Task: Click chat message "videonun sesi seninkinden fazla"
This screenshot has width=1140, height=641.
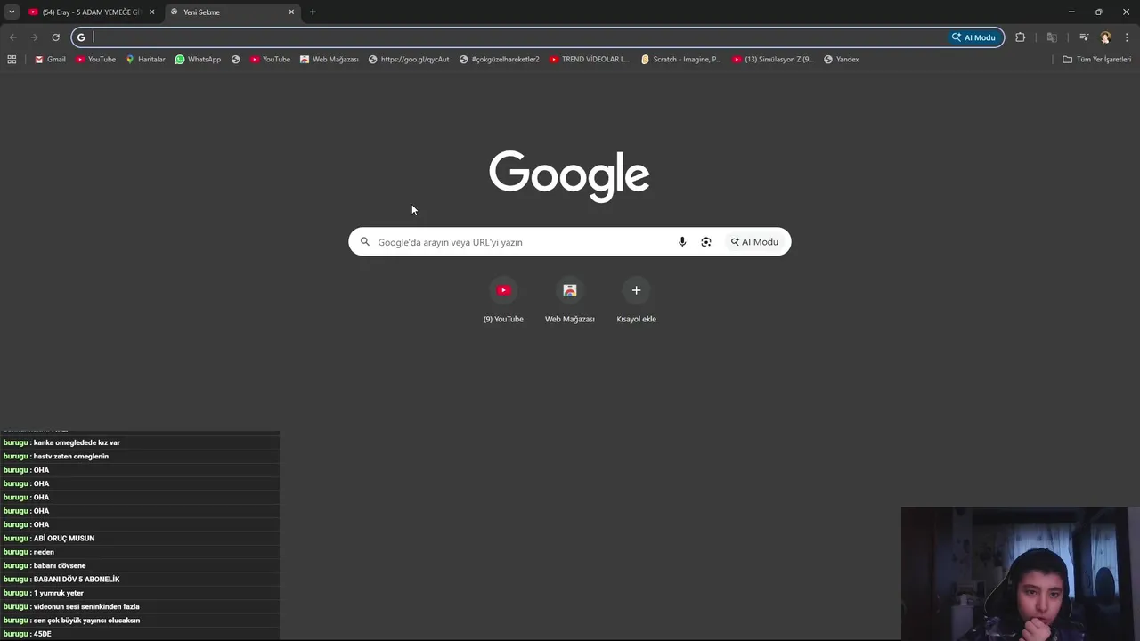Action: 86,607
